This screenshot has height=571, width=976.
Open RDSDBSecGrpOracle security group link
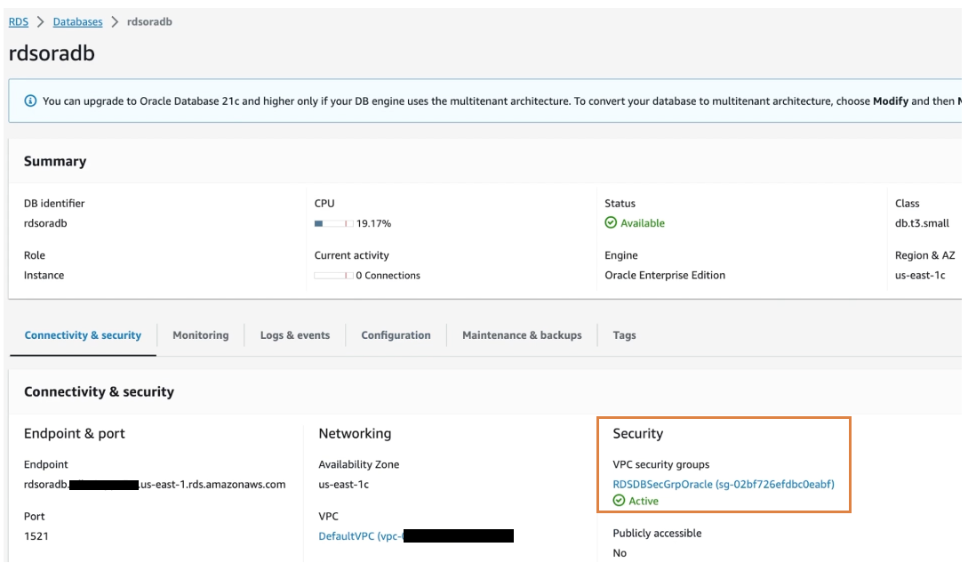723,485
